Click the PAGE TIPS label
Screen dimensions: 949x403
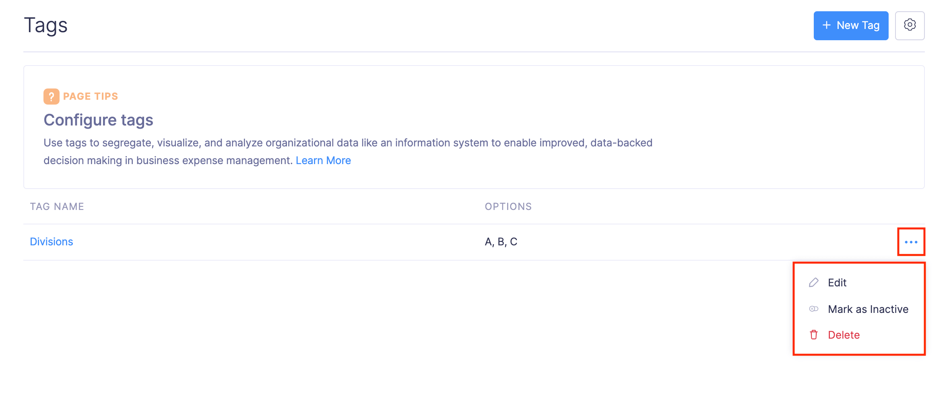click(91, 97)
